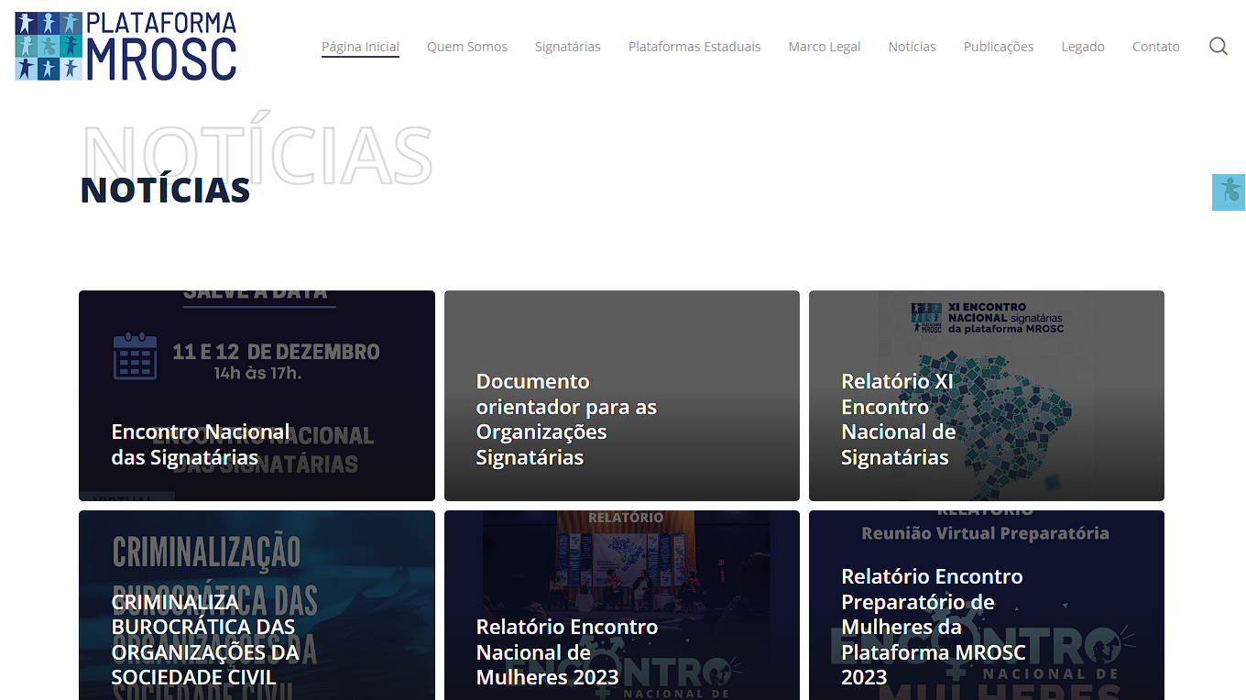Open Relatório Encontro Preparatório de Mulheres card

pyautogui.click(x=987, y=605)
